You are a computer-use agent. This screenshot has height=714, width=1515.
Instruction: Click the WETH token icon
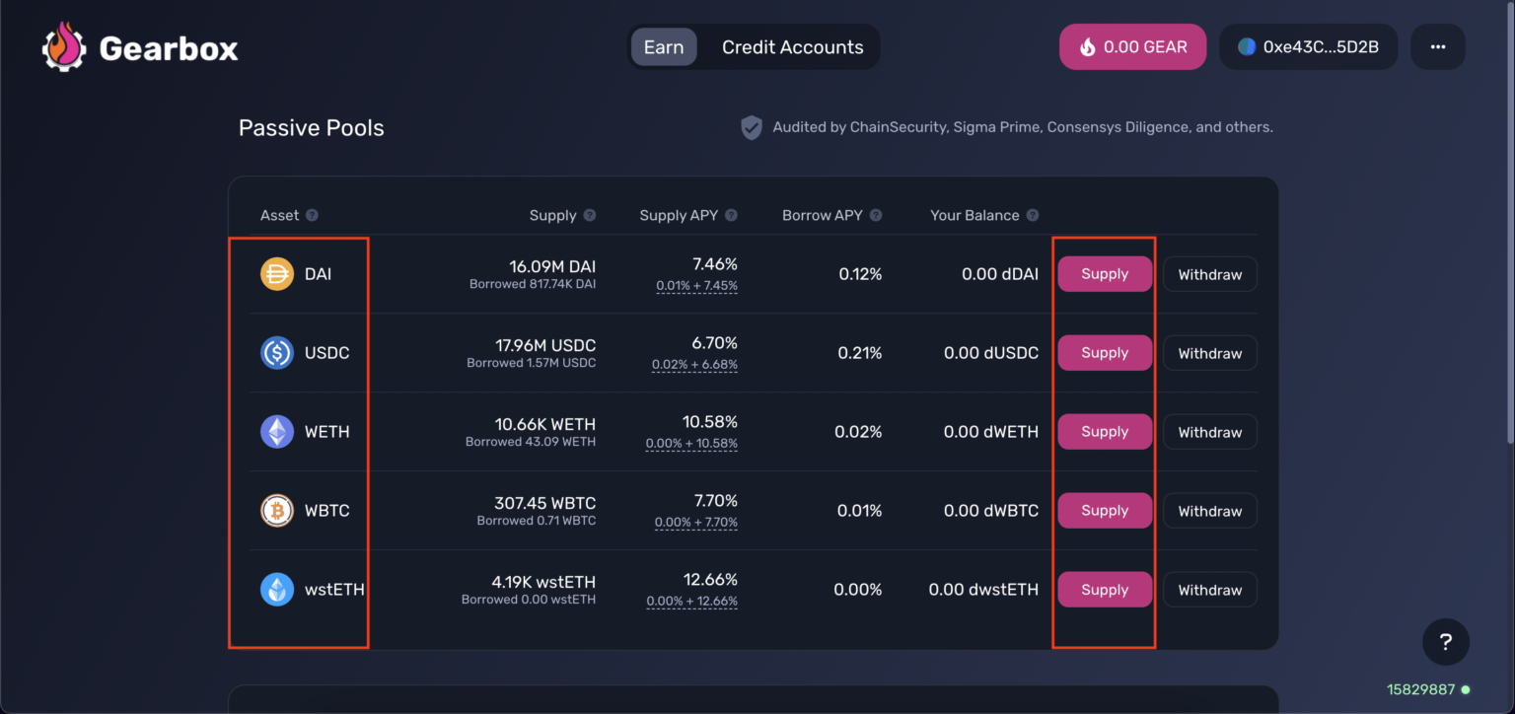tap(277, 432)
